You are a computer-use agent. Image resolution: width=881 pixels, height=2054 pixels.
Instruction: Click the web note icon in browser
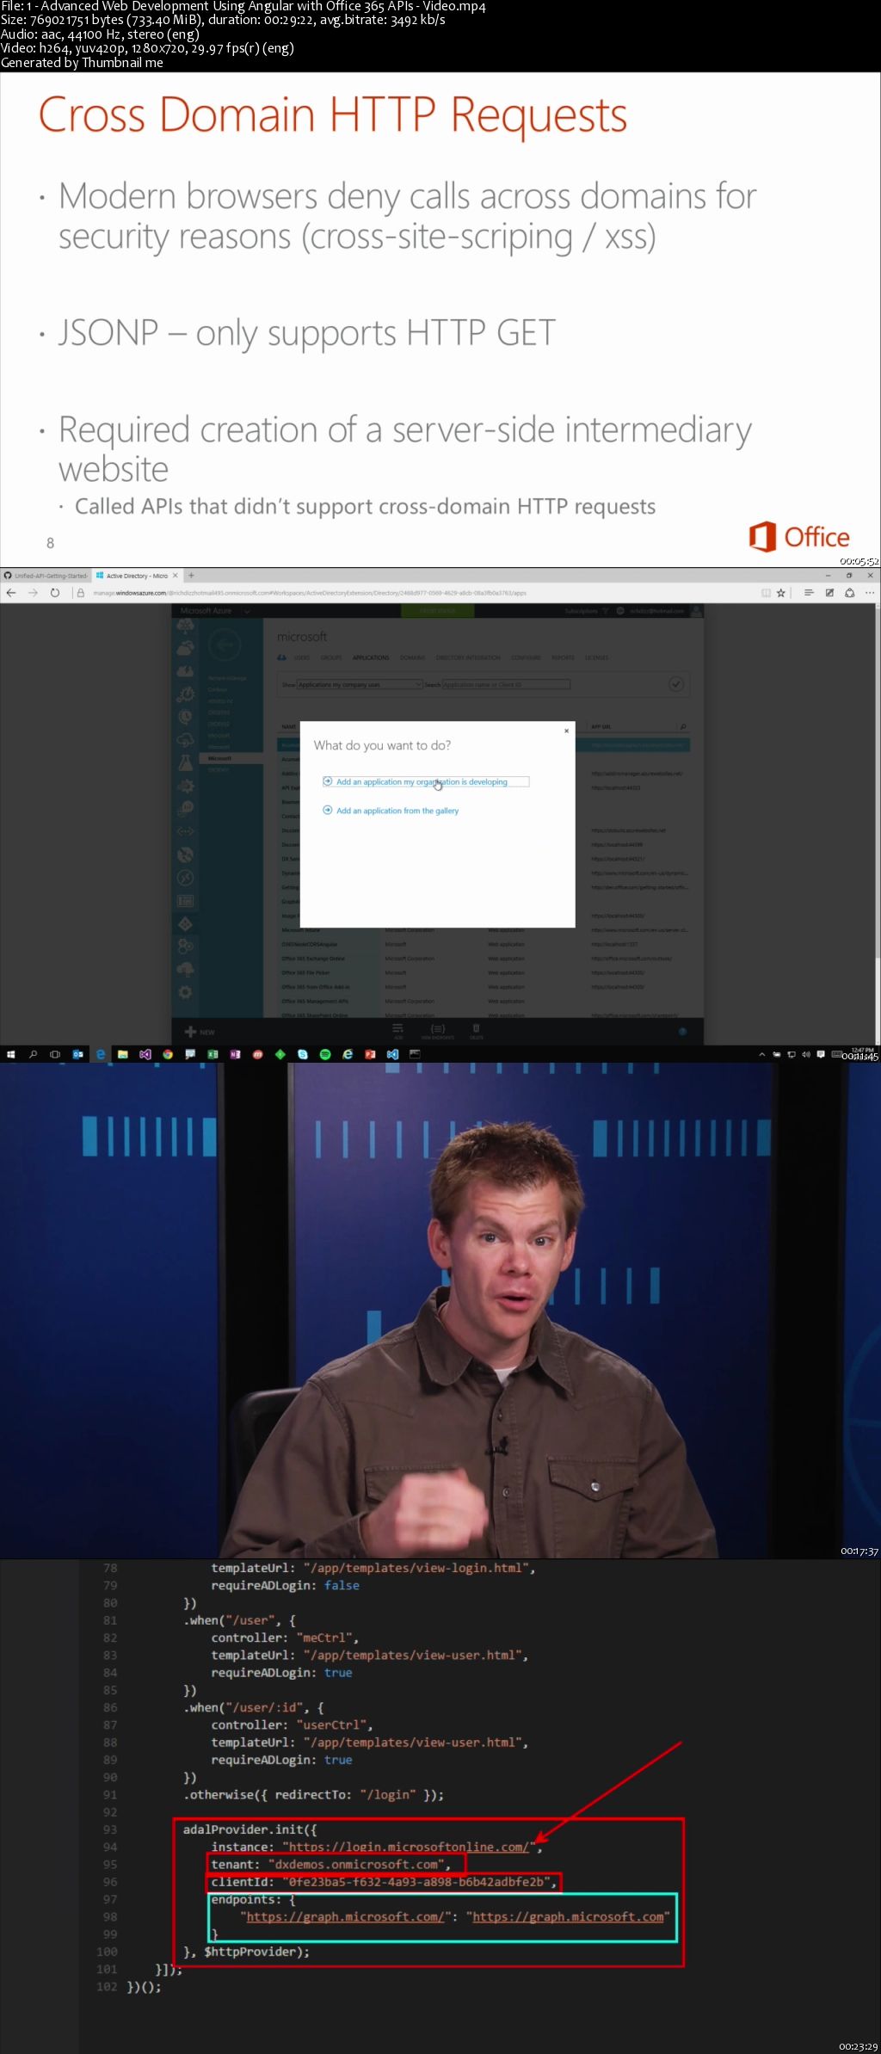829,593
